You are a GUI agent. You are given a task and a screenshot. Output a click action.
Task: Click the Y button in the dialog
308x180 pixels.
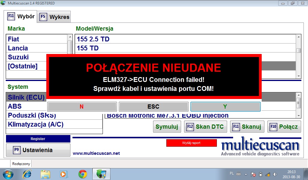225,106
